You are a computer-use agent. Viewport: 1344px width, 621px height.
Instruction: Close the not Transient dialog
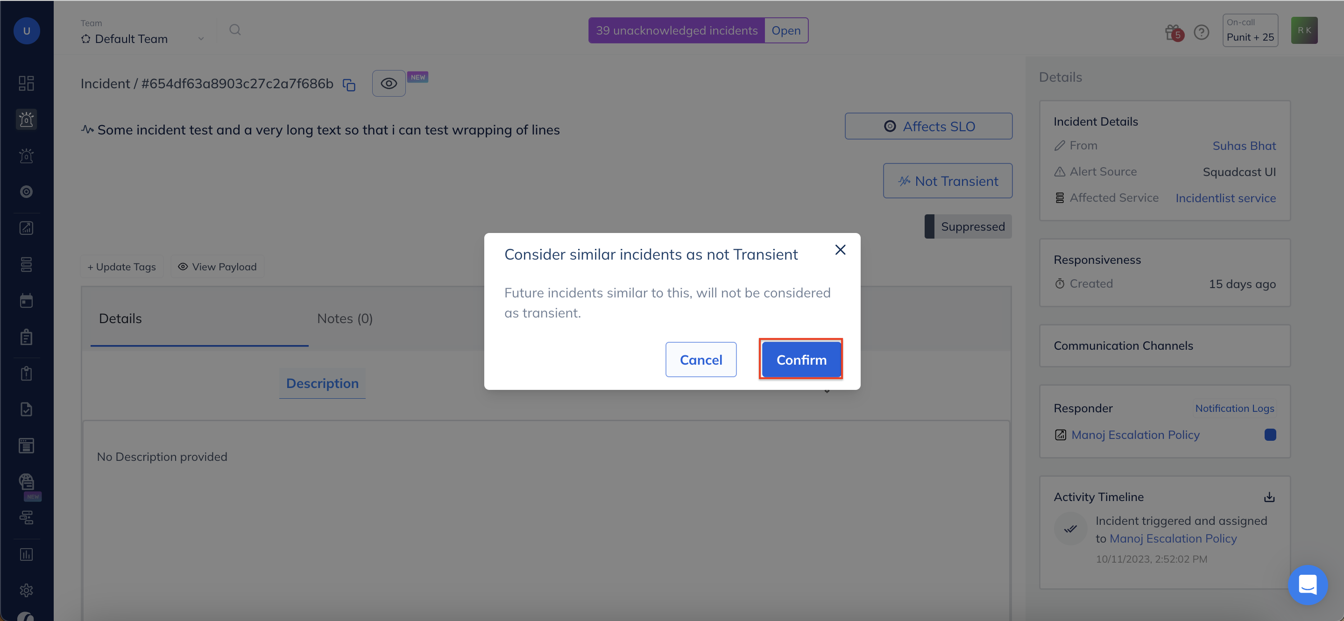tap(840, 250)
